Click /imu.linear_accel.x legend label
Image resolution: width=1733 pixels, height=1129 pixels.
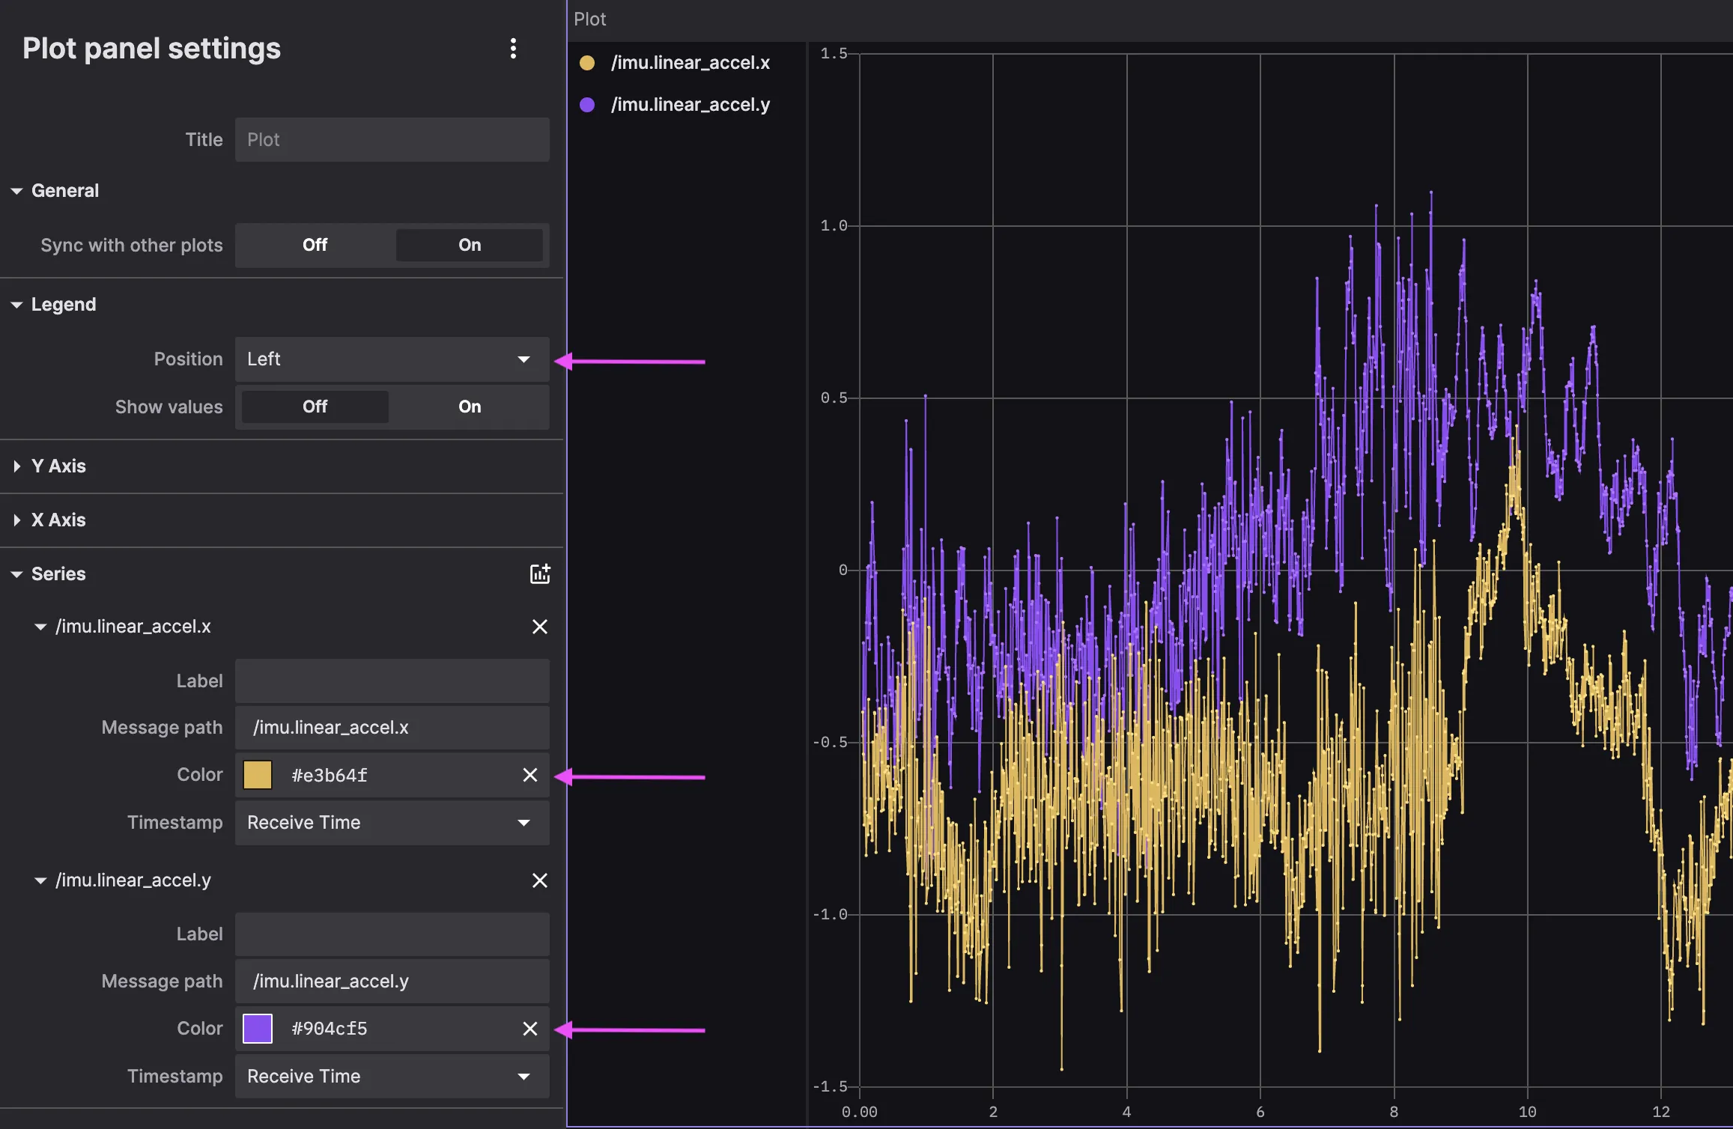[690, 63]
